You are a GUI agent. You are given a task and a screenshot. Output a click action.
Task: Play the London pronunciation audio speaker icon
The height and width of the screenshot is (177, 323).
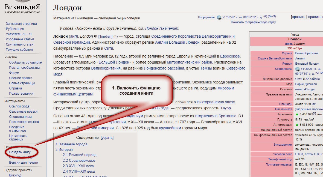pos(95,36)
